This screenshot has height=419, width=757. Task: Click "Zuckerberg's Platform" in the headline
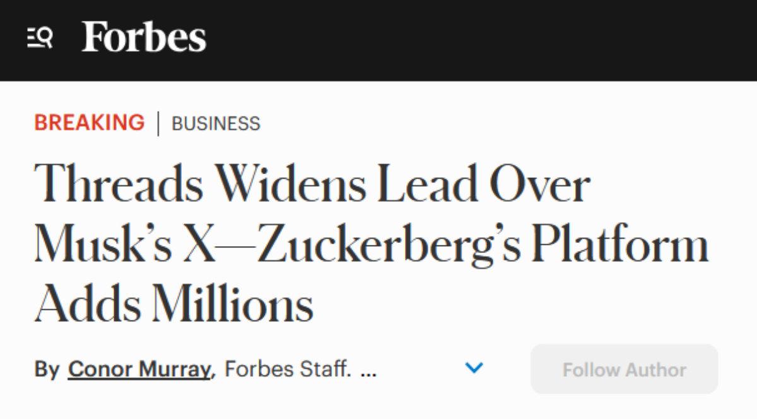[x=483, y=244]
